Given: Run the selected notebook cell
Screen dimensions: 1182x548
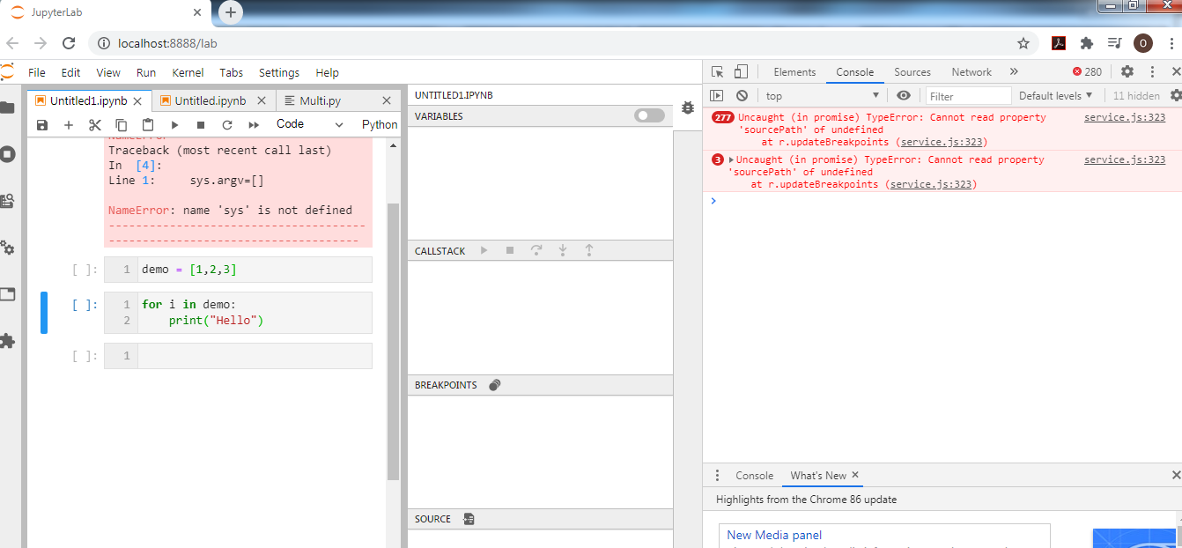Looking at the screenshot, I should [174, 124].
